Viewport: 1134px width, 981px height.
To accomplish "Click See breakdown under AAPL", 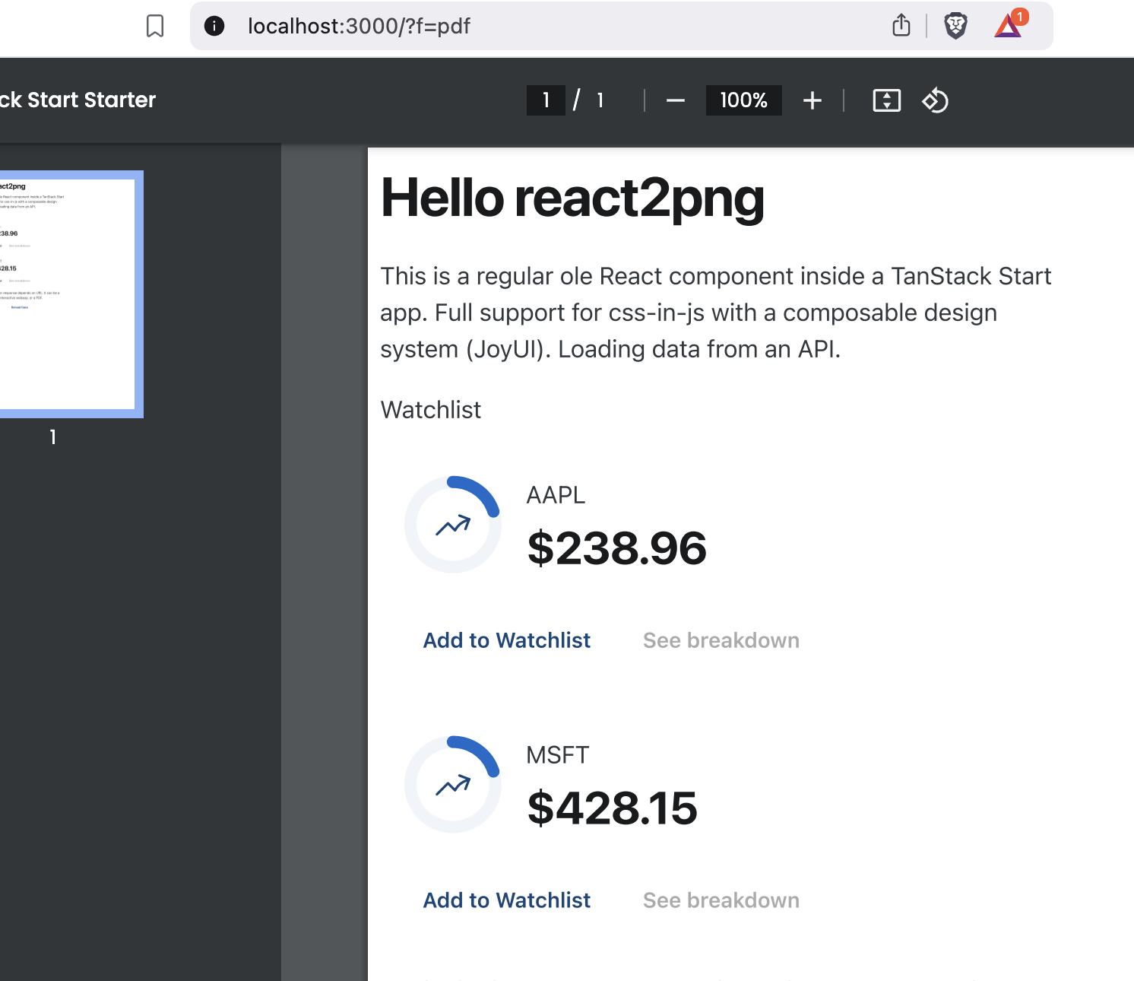I will (721, 640).
